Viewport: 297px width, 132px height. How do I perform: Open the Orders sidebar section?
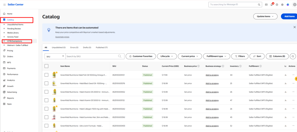pos(10,56)
